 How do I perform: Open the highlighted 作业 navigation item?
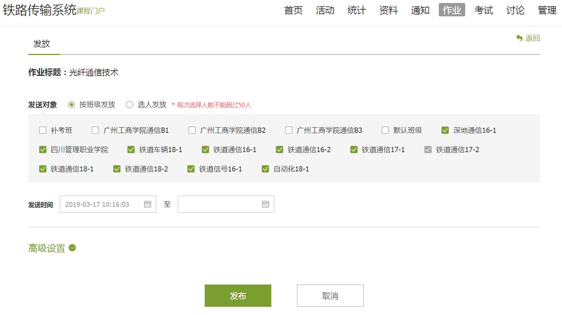pos(452,10)
